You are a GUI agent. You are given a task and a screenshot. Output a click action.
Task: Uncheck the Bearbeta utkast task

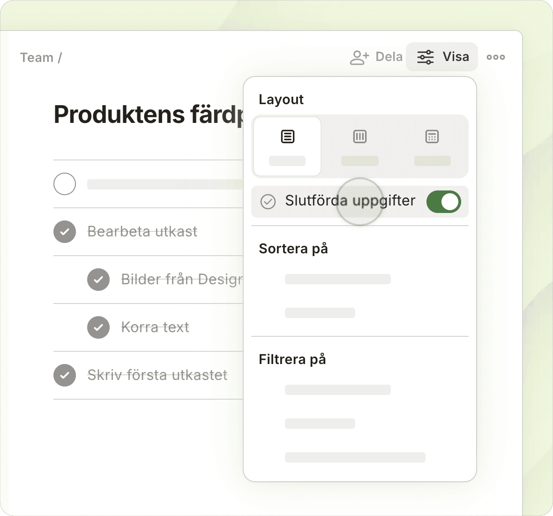[65, 232]
